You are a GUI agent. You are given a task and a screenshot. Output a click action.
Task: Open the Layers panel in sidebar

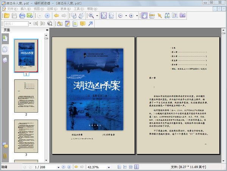(5, 60)
